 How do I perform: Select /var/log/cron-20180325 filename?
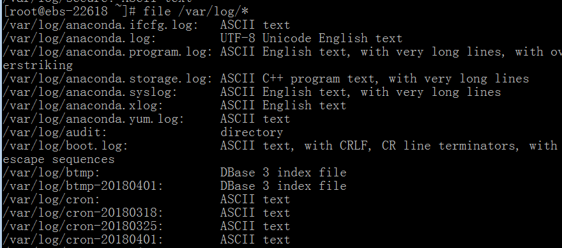83,226
